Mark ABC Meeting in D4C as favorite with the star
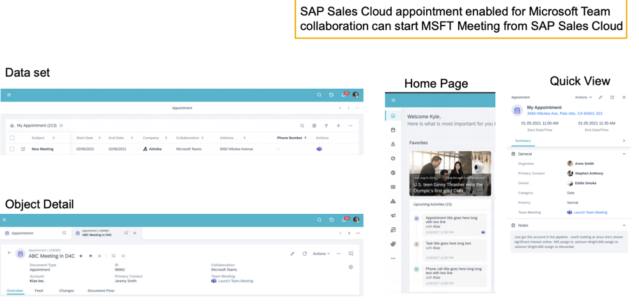 (x=81, y=256)
